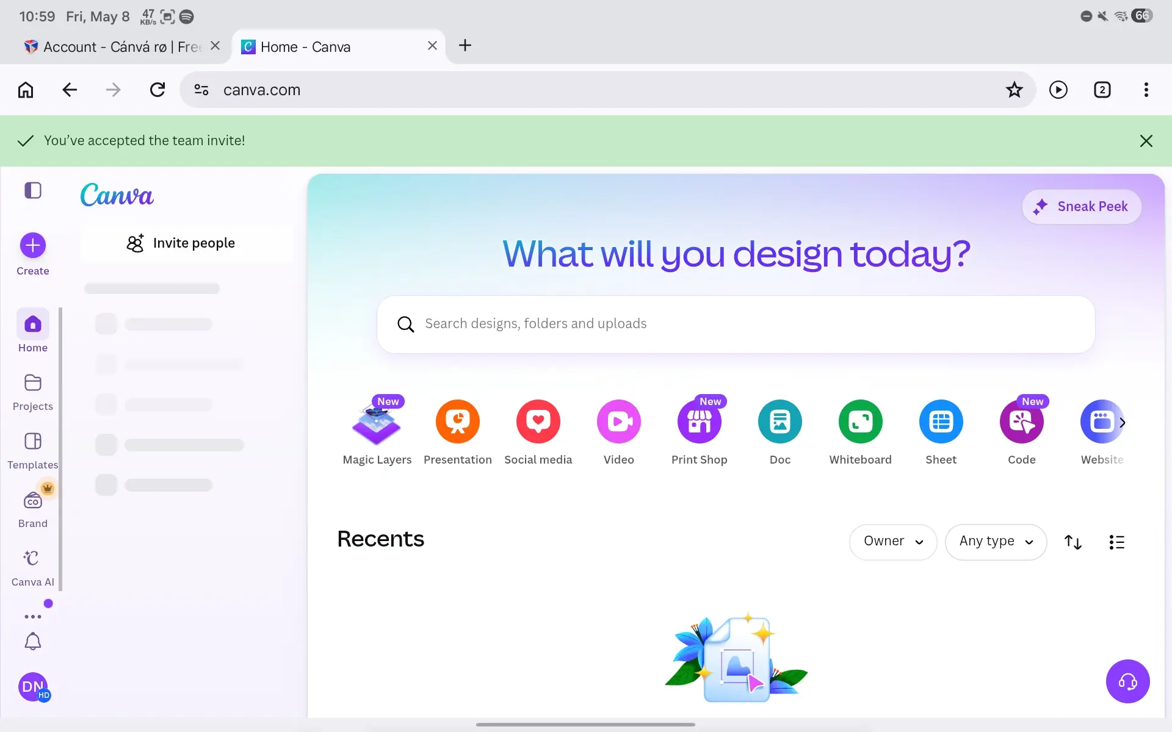1172x732 pixels.
Task: Open notifications bell
Action: click(x=33, y=641)
